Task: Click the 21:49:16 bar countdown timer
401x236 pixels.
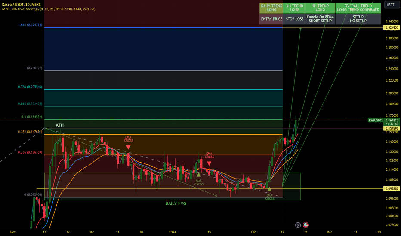Action: tap(392, 124)
